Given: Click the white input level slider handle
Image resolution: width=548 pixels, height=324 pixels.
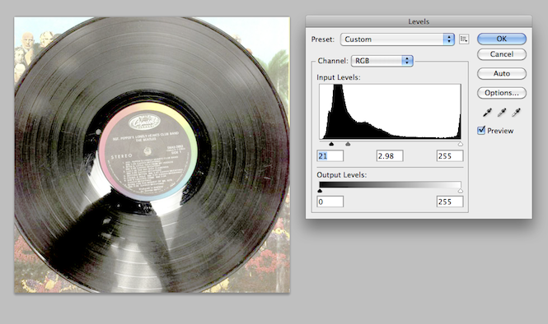Looking at the screenshot, I should (461, 144).
